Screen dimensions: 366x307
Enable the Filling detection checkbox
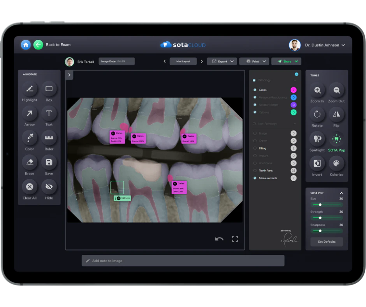[x=255, y=148]
